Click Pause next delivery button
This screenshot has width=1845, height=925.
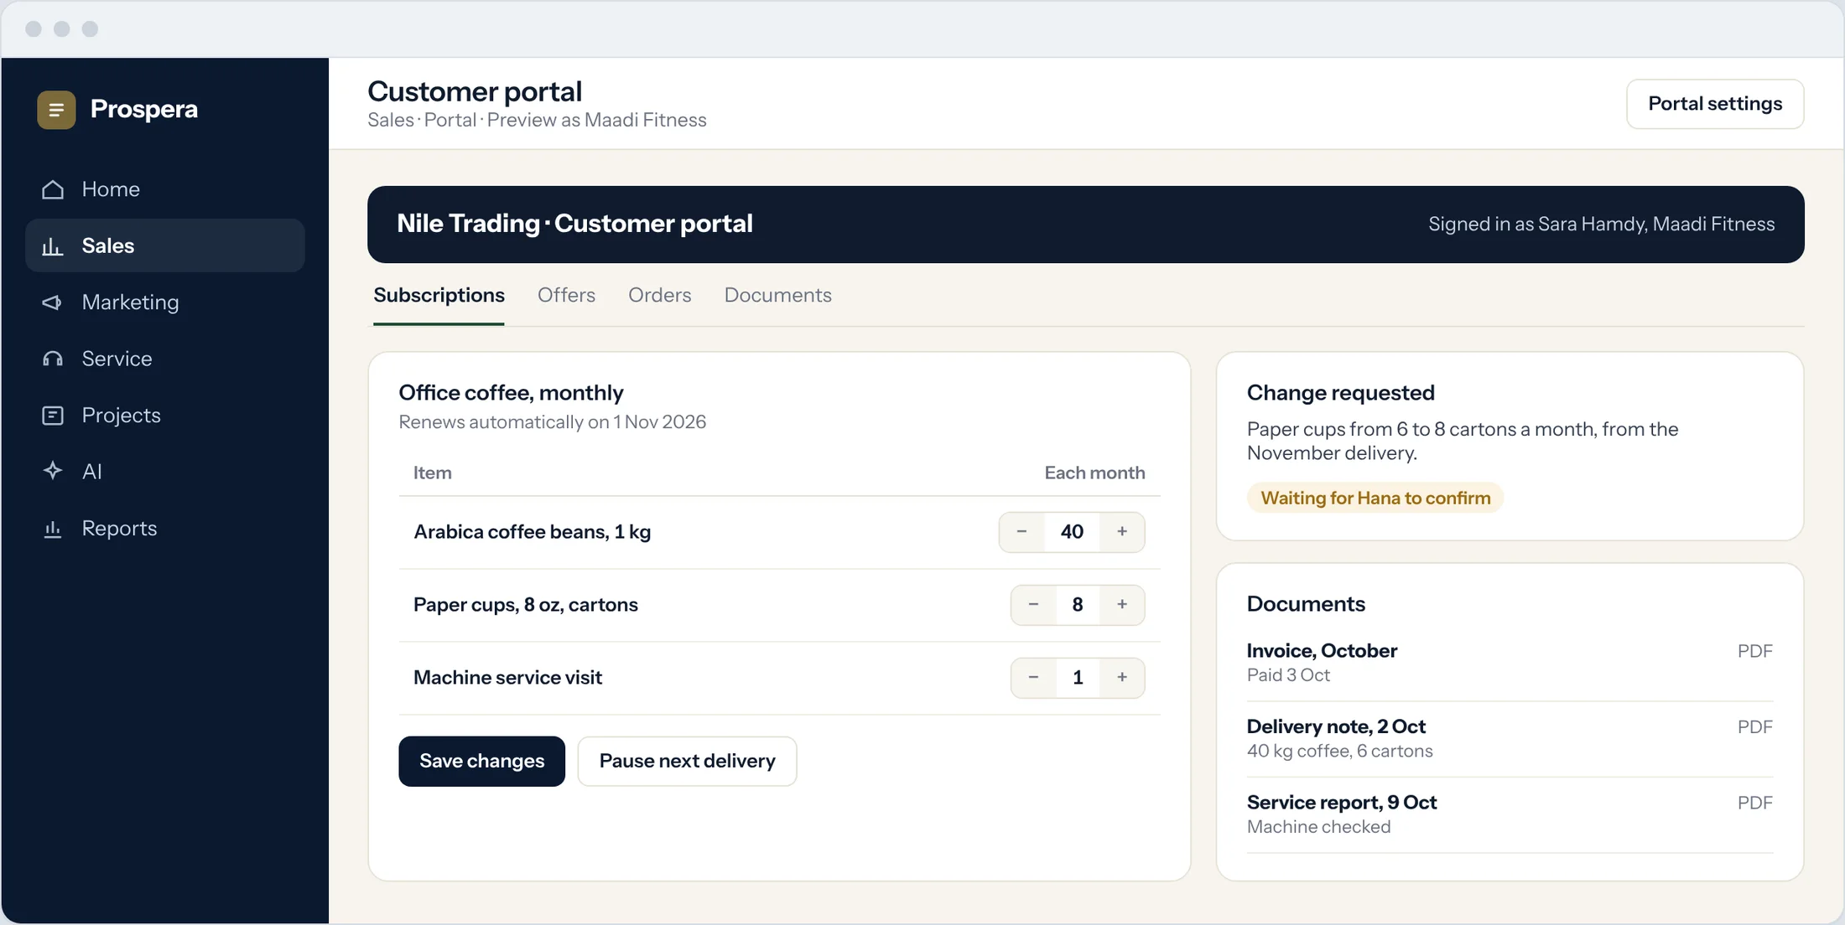[x=687, y=762]
